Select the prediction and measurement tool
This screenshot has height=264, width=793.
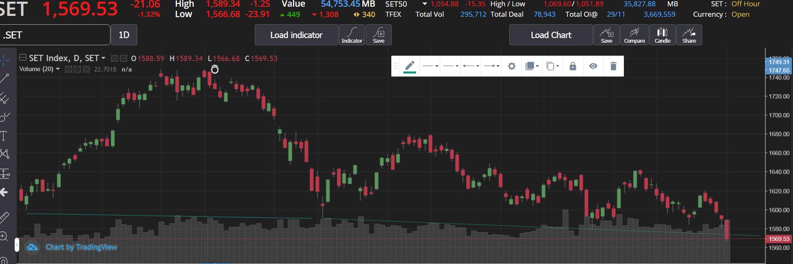click(x=4, y=173)
